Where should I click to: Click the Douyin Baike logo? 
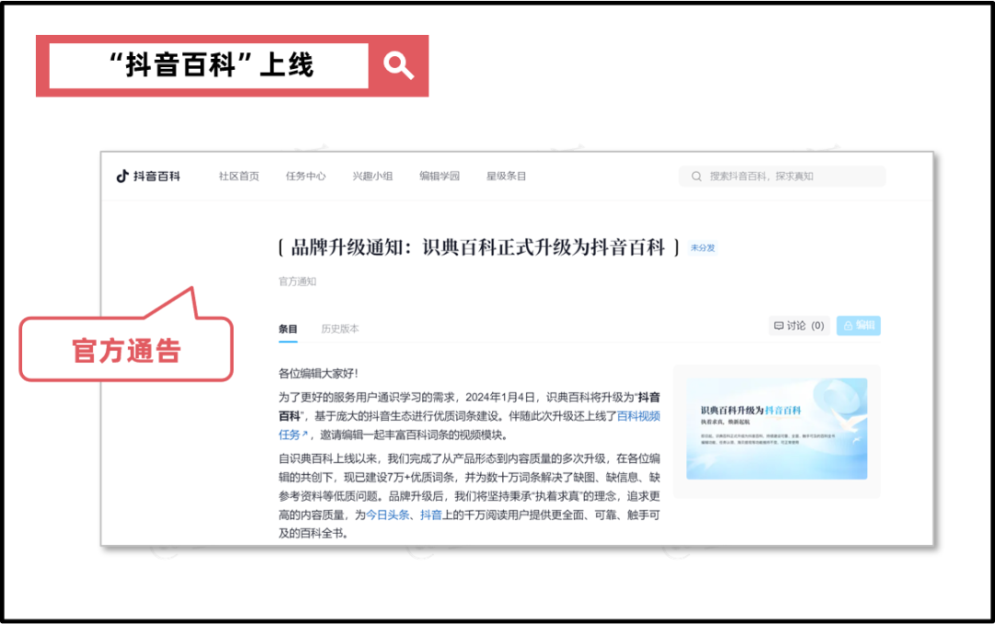coord(147,177)
